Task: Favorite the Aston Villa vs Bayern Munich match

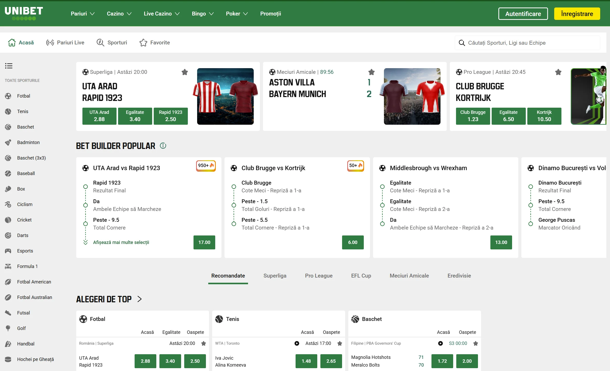Action: tap(372, 72)
